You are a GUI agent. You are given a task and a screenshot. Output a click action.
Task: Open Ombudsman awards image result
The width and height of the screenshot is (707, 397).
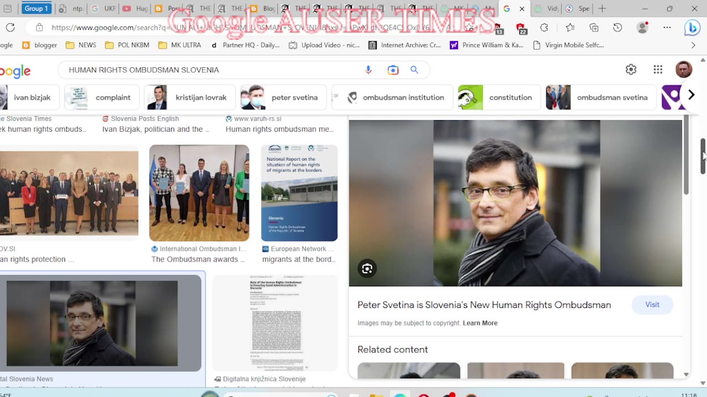click(199, 193)
